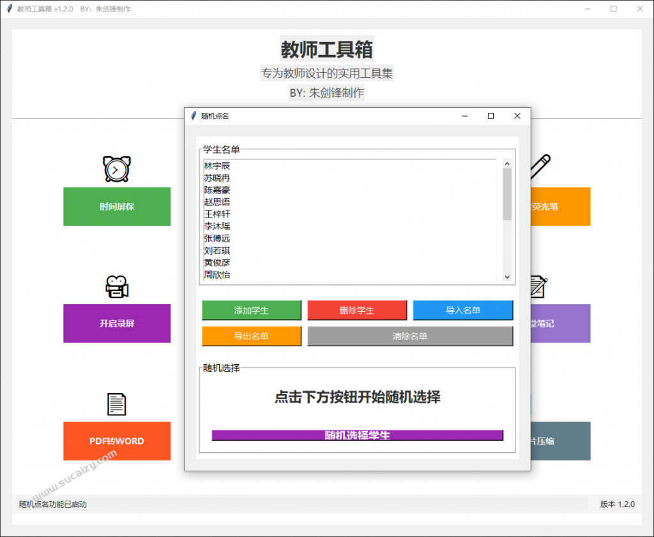Click the notepad icon above the light purple button
This screenshot has height=537, width=654.
[x=538, y=287]
